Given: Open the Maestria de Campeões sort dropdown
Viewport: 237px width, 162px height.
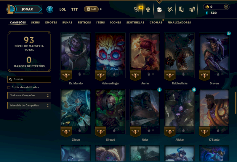Looking at the screenshot, I should tap(29, 106).
